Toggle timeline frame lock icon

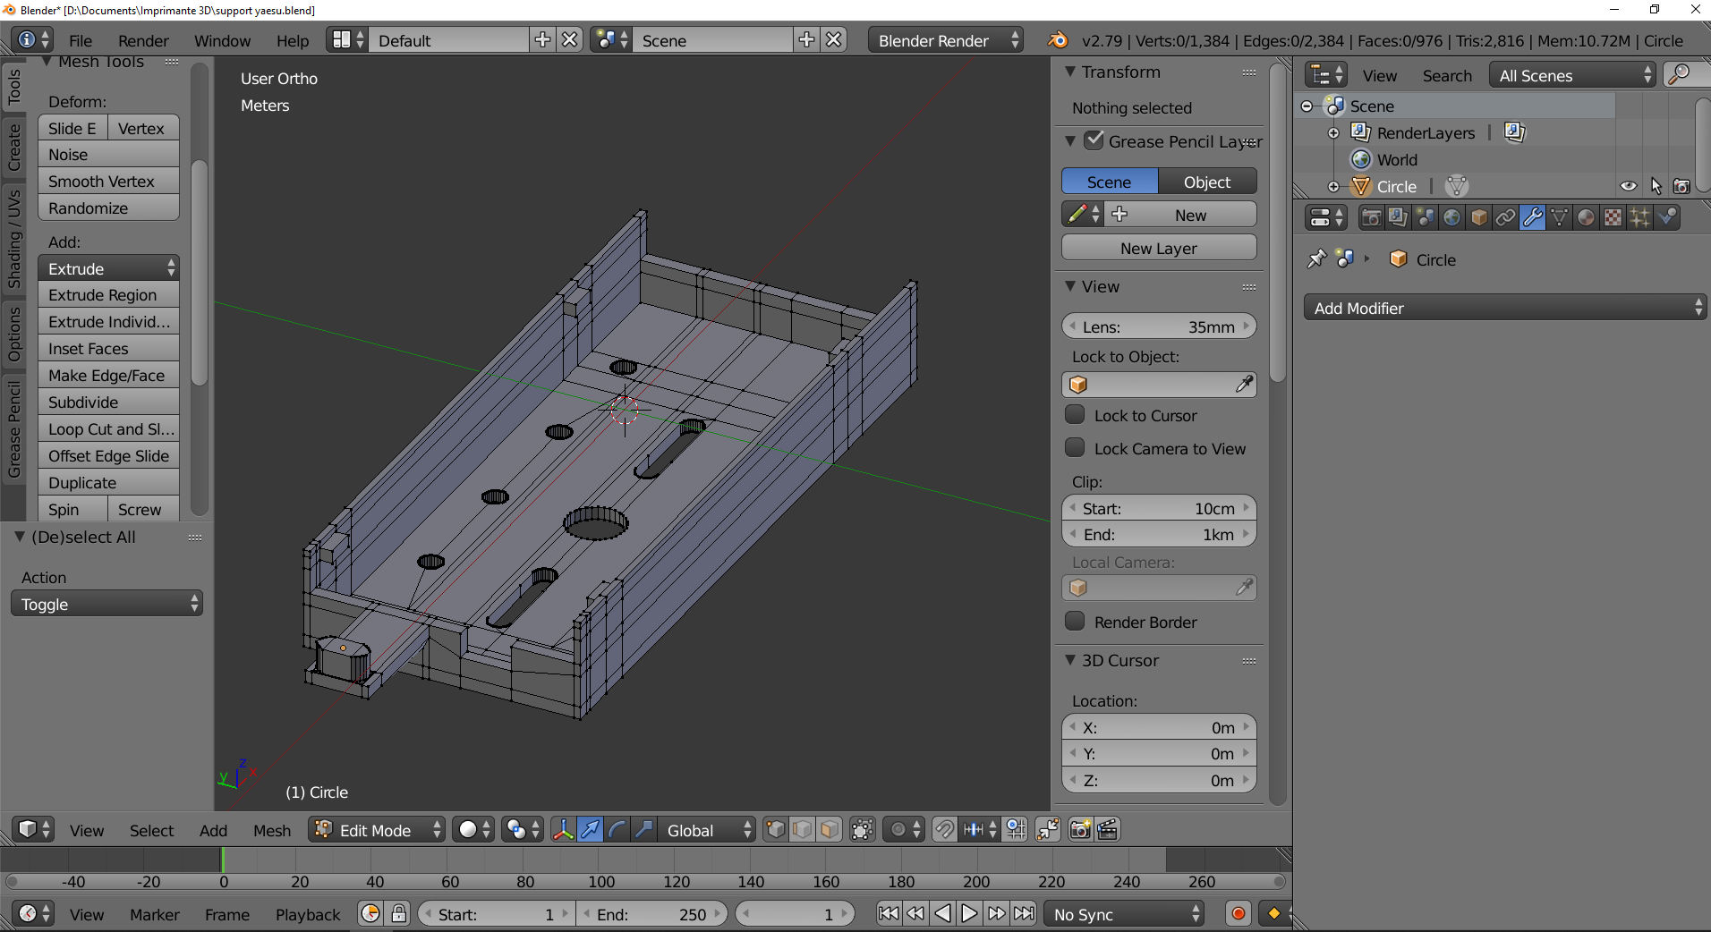pyautogui.click(x=399, y=914)
